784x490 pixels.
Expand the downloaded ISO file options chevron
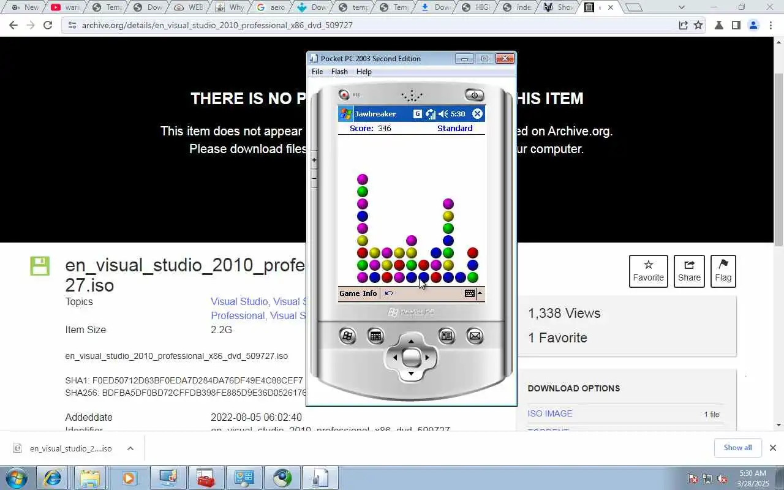point(130,448)
